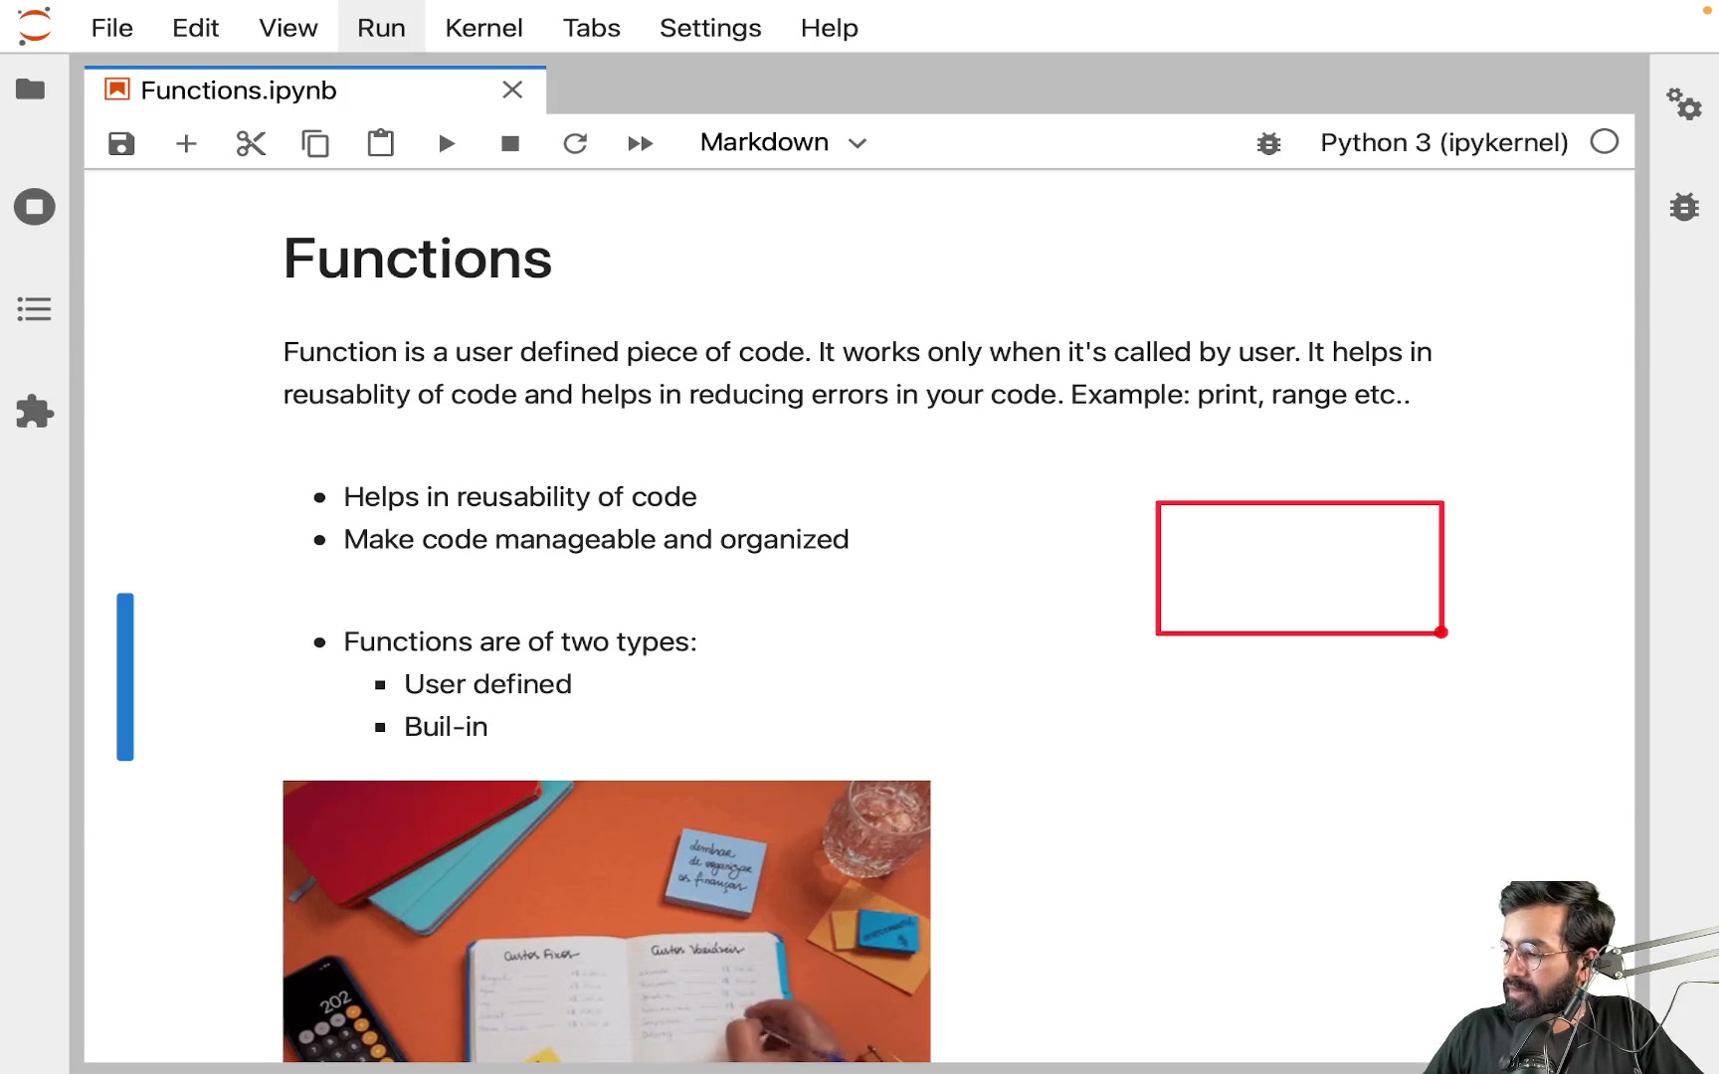Open the Settings menu

click(710, 28)
